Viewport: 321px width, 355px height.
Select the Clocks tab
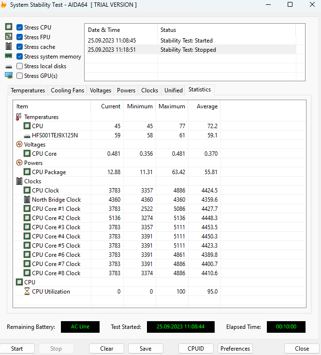coord(150,90)
